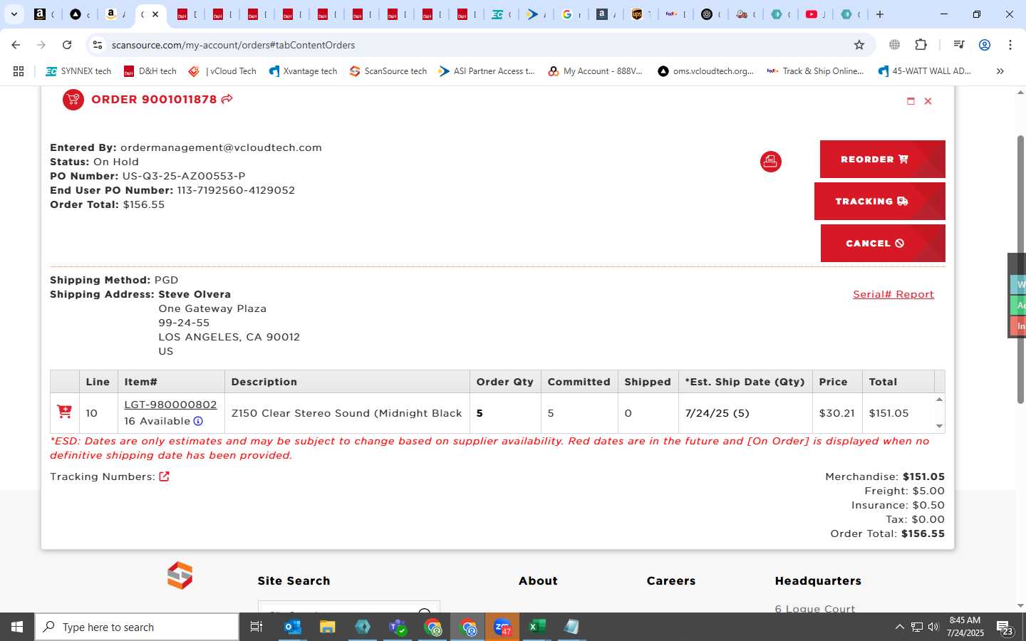Reload the ScanSource page

pyautogui.click(x=67, y=45)
